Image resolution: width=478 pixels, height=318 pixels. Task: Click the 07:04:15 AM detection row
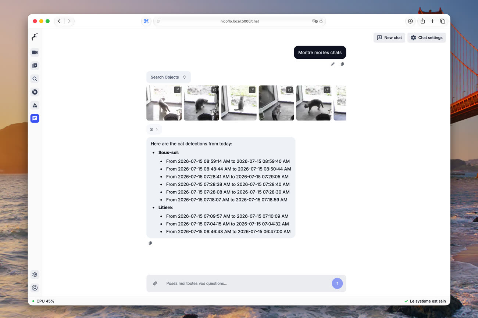click(x=228, y=224)
